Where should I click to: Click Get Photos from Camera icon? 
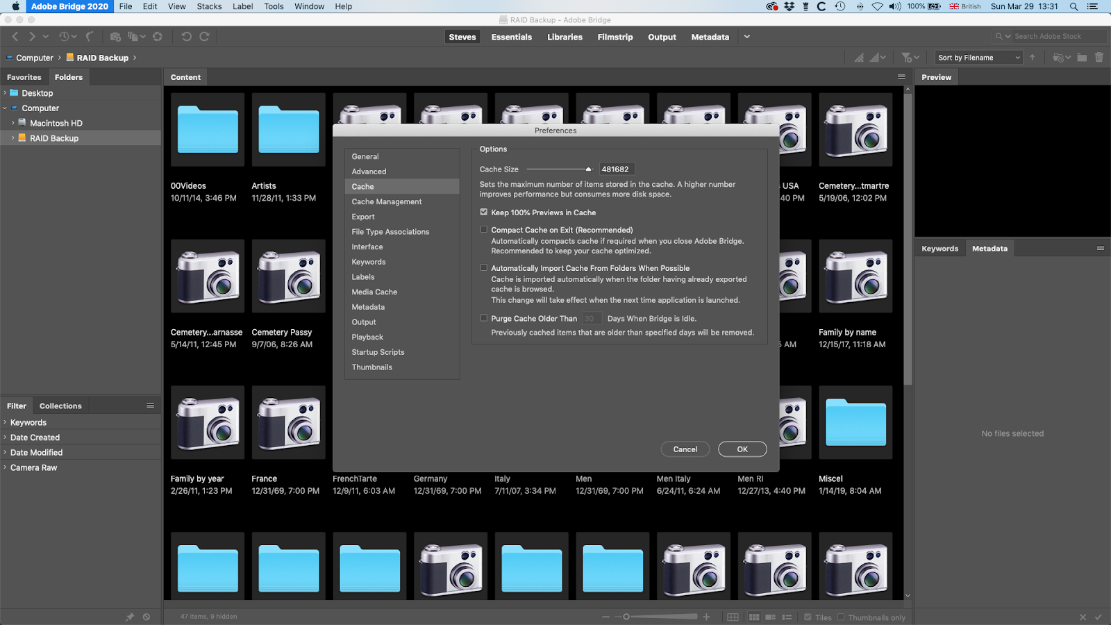click(115, 37)
